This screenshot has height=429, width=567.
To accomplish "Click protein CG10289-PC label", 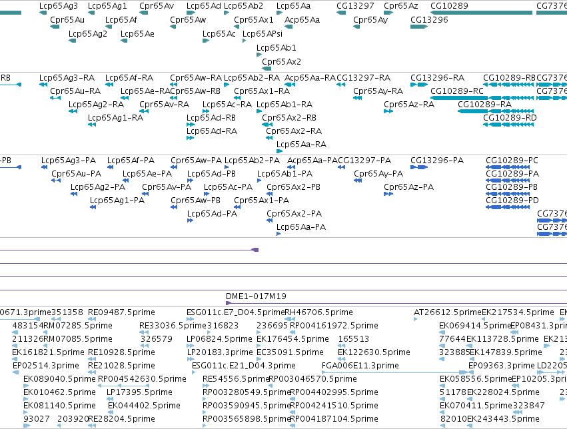I will coord(512,161).
